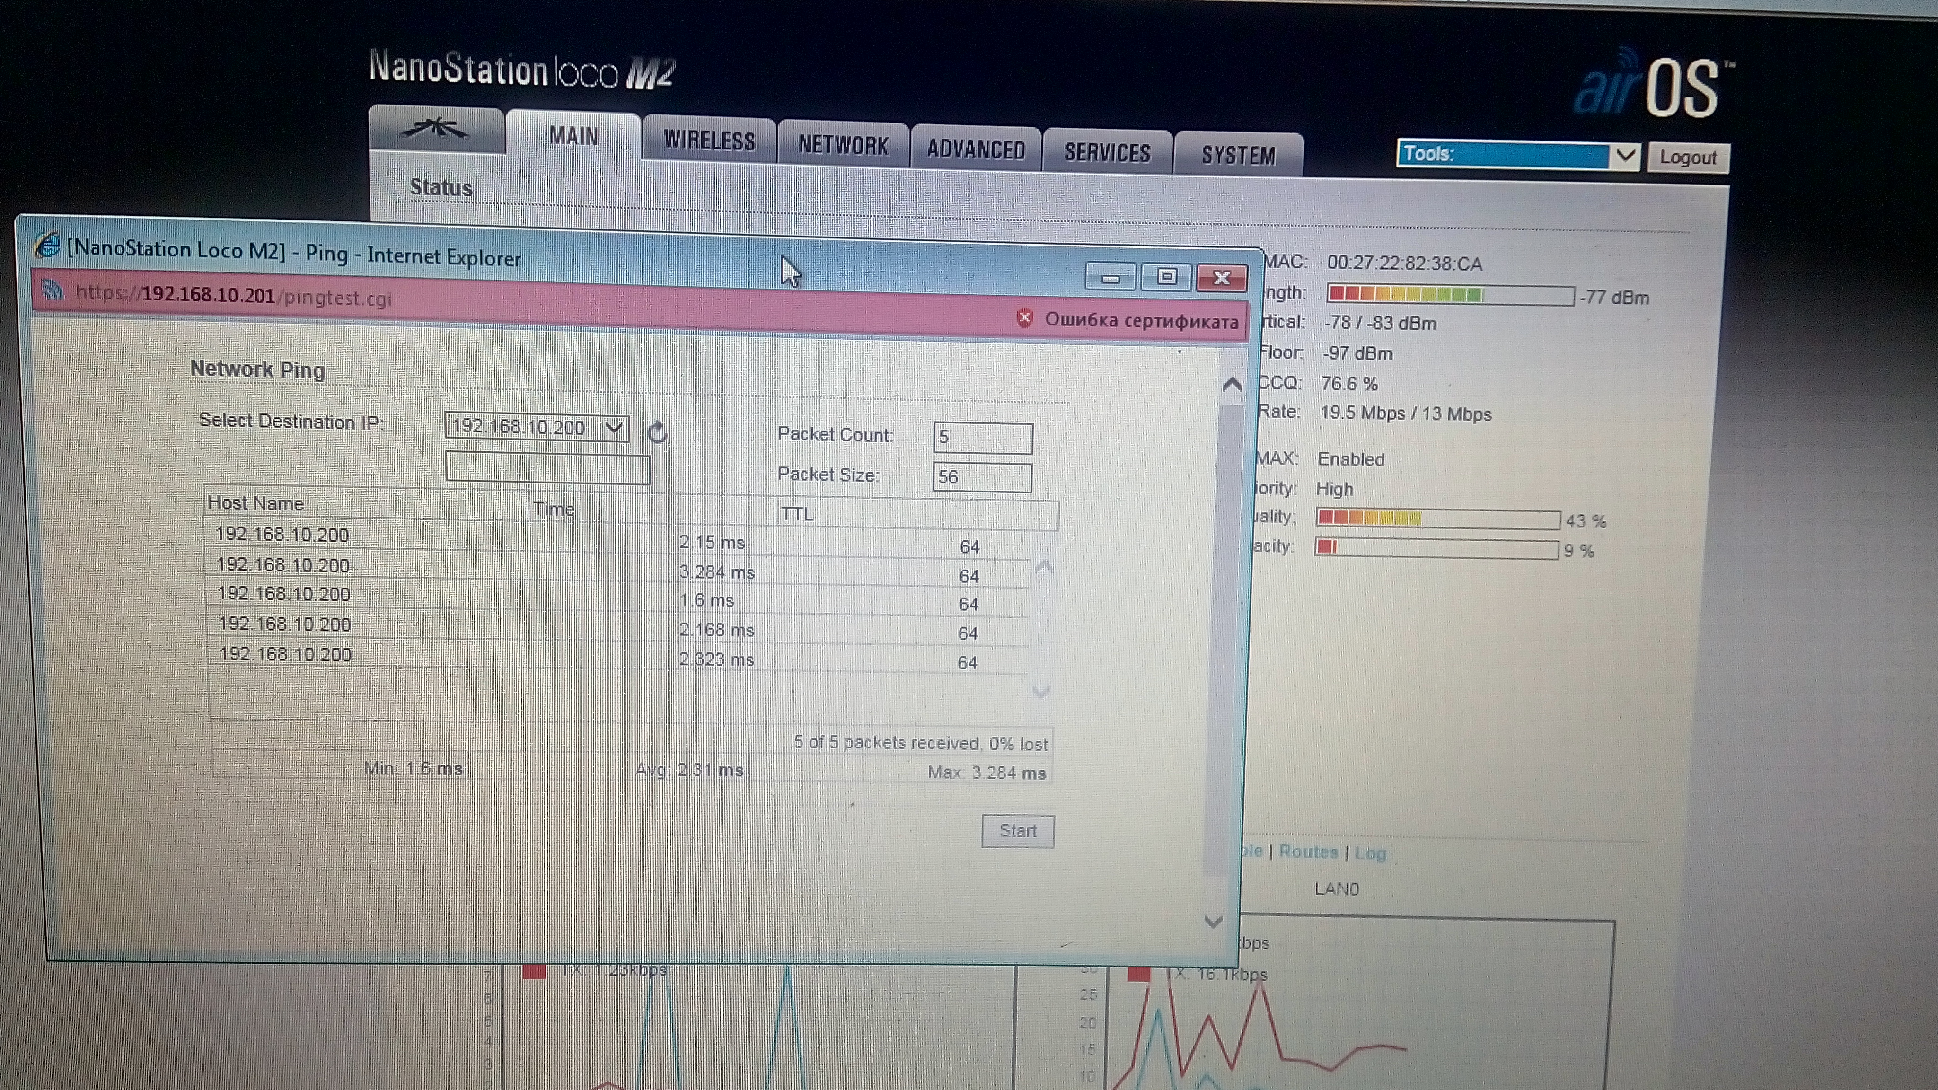The height and width of the screenshot is (1090, 1938).
Task: Click the Packet Size input field
Action: [x=982, y=478]
